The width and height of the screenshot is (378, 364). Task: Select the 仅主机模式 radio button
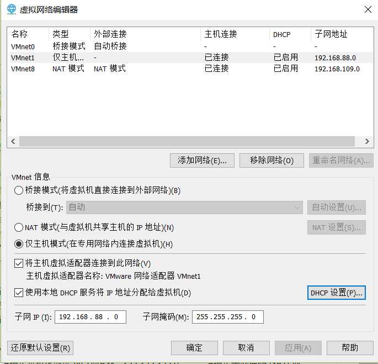pos(19,244)
